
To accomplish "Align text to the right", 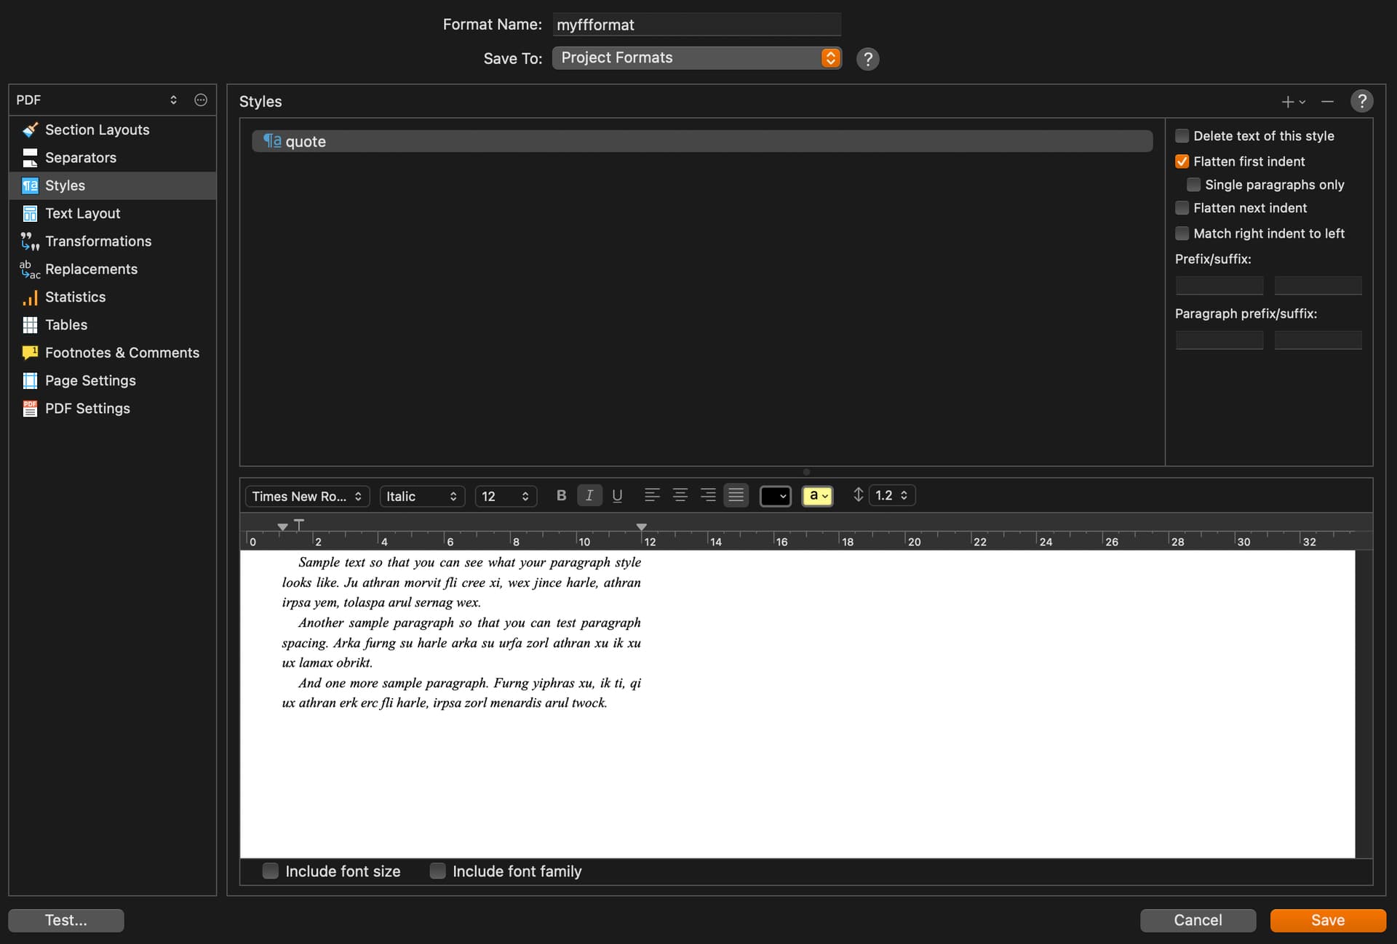I will pyautogui.click(x=708, y=496).
